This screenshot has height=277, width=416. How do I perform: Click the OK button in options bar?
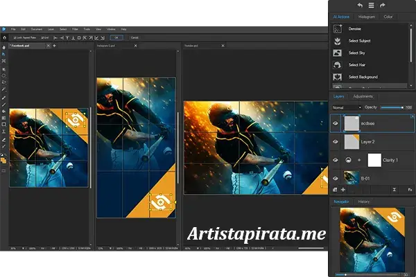point(116,37)
